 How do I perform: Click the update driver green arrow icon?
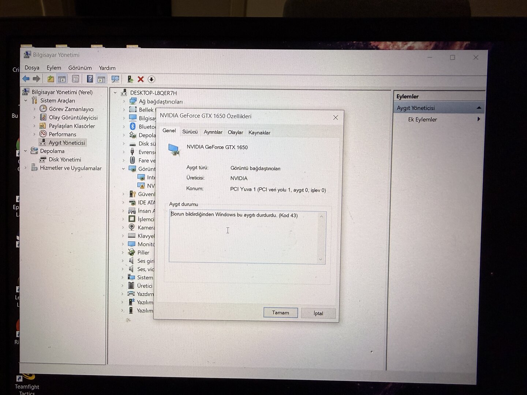click(130, 79)
